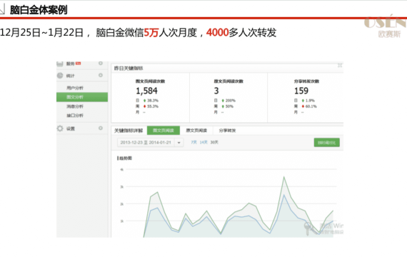407x257 pixels.
Task: Select the 7天 range link
Action: pos(194,142)
